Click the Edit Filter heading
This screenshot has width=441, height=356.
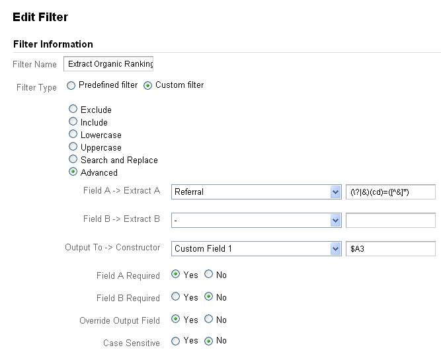coord(40,17)
